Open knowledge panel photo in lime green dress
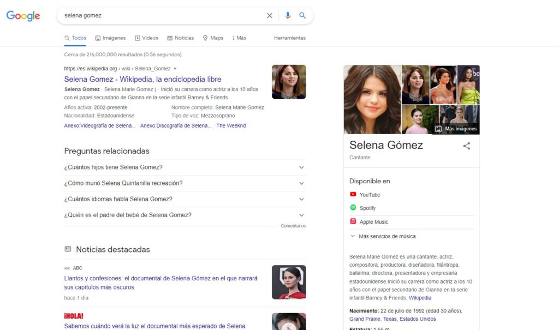 (x=468, y=85)
